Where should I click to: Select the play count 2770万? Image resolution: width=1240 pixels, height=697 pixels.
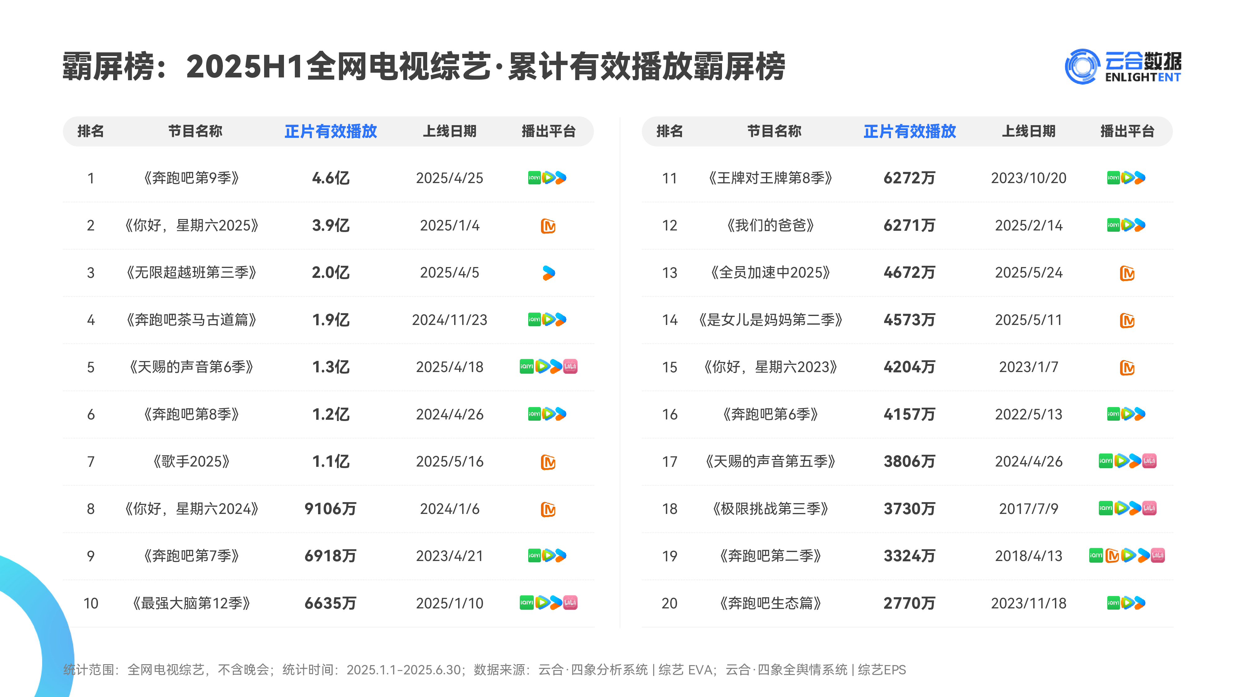click(x=910, y=603)
